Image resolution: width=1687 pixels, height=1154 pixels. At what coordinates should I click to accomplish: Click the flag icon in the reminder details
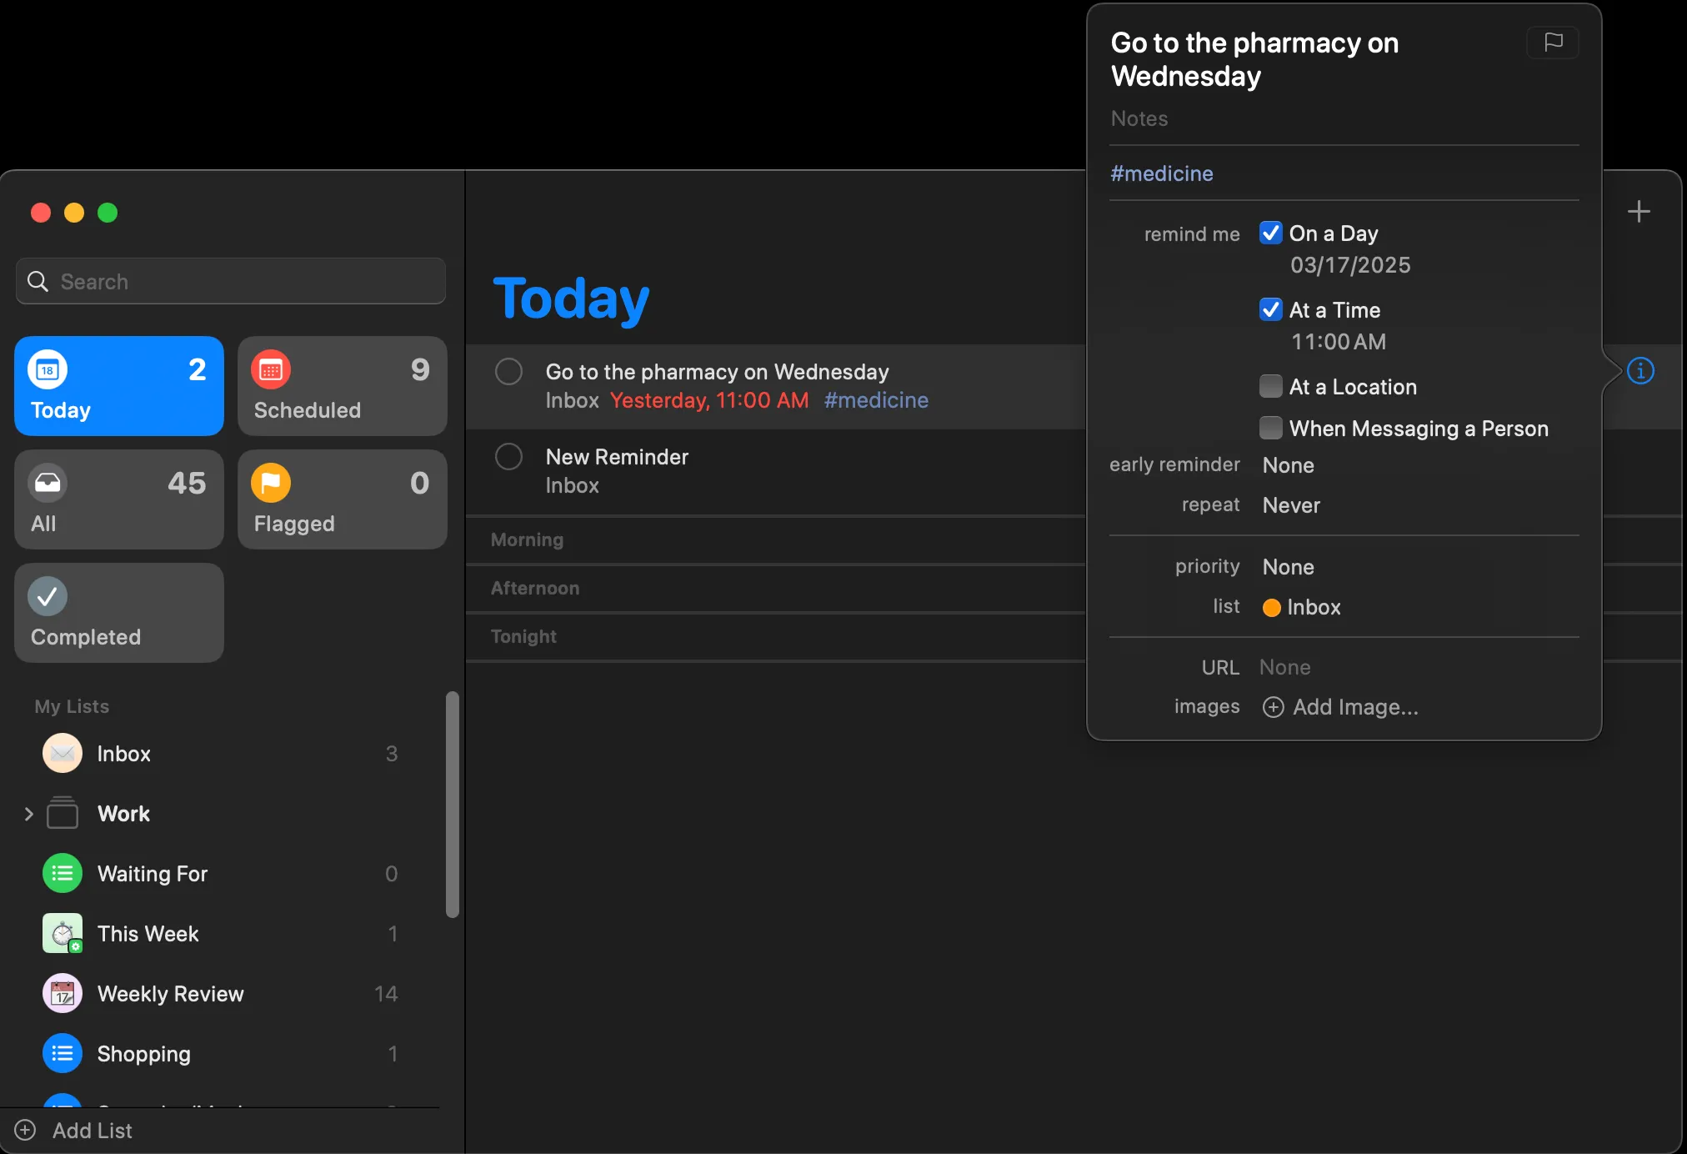(1552, 43)
